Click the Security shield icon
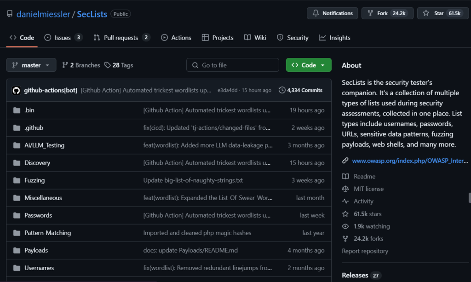This screenshot has height=282, width=471. [280, 38]
